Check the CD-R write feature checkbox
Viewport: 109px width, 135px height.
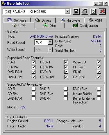33,89
